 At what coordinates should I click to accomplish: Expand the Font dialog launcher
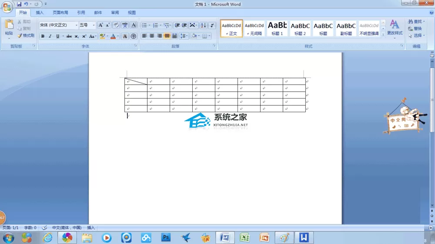pyautogui.click(x=135, y=46)
